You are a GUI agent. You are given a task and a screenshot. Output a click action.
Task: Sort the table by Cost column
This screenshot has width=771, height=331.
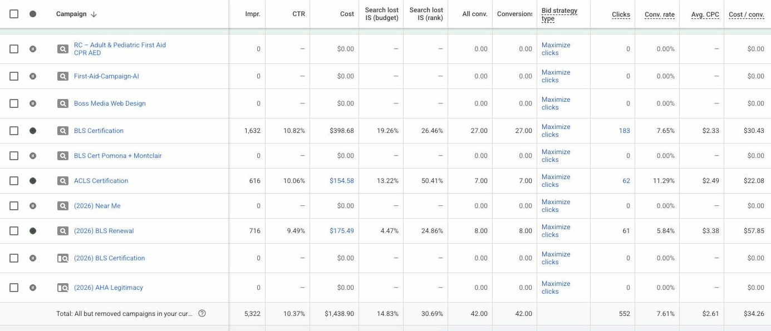coord(347,14)
